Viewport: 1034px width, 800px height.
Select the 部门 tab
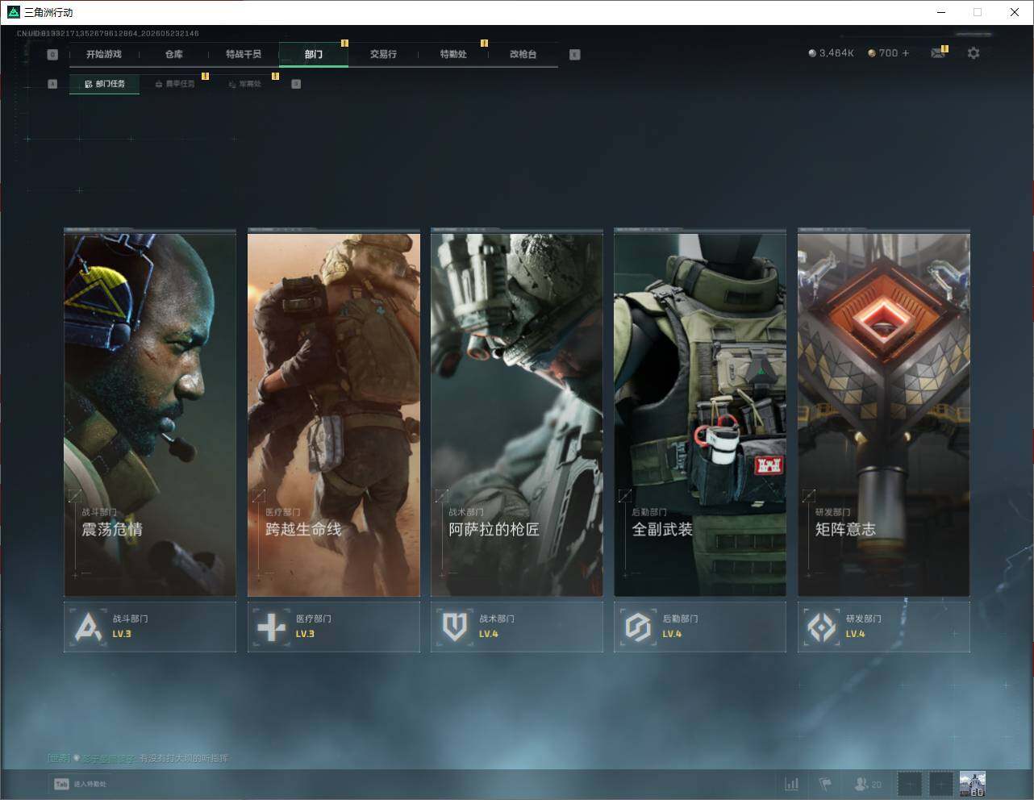pyautogui.click(x=314, y=54)
